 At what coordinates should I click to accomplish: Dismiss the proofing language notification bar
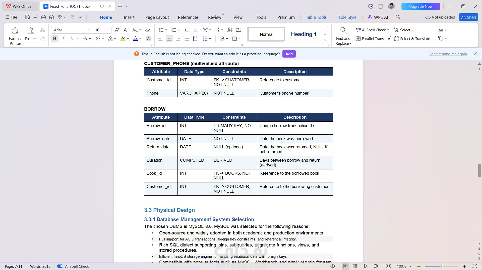[475, 54]
